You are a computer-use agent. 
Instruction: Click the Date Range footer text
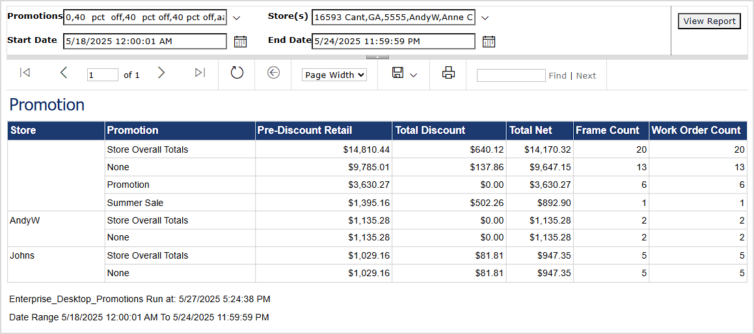[x=139, y=317]
